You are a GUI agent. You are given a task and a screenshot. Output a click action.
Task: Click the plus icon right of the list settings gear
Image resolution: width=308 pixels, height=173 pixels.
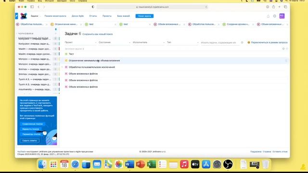(287, 49)
